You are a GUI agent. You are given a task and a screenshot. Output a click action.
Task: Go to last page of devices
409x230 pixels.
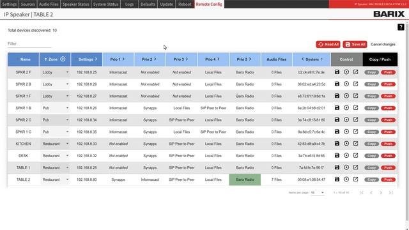tap(390, 193)
